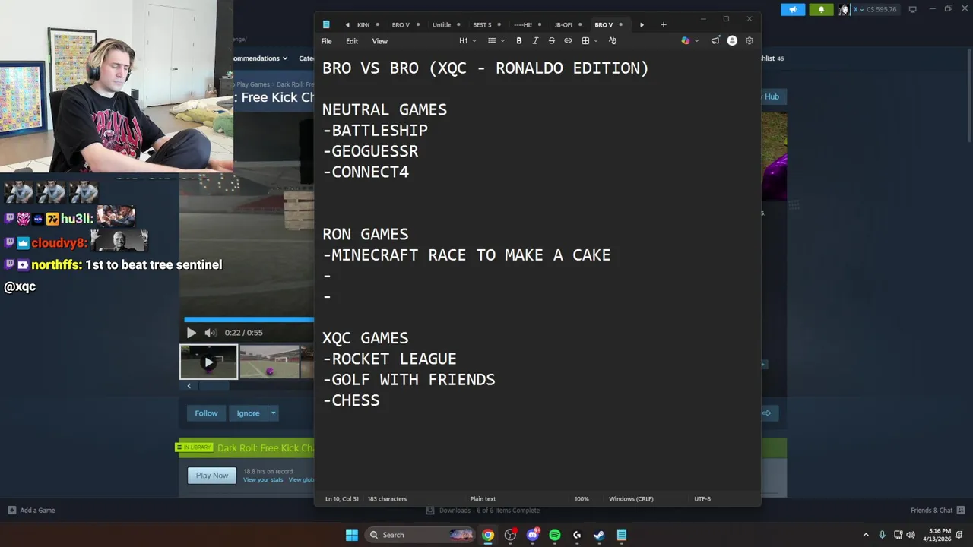Clear formatting in Notepad toolbar
The image size is (973, 547).
613,40
